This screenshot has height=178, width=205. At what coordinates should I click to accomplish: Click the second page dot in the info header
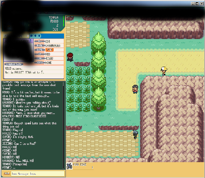coord(35,36)
